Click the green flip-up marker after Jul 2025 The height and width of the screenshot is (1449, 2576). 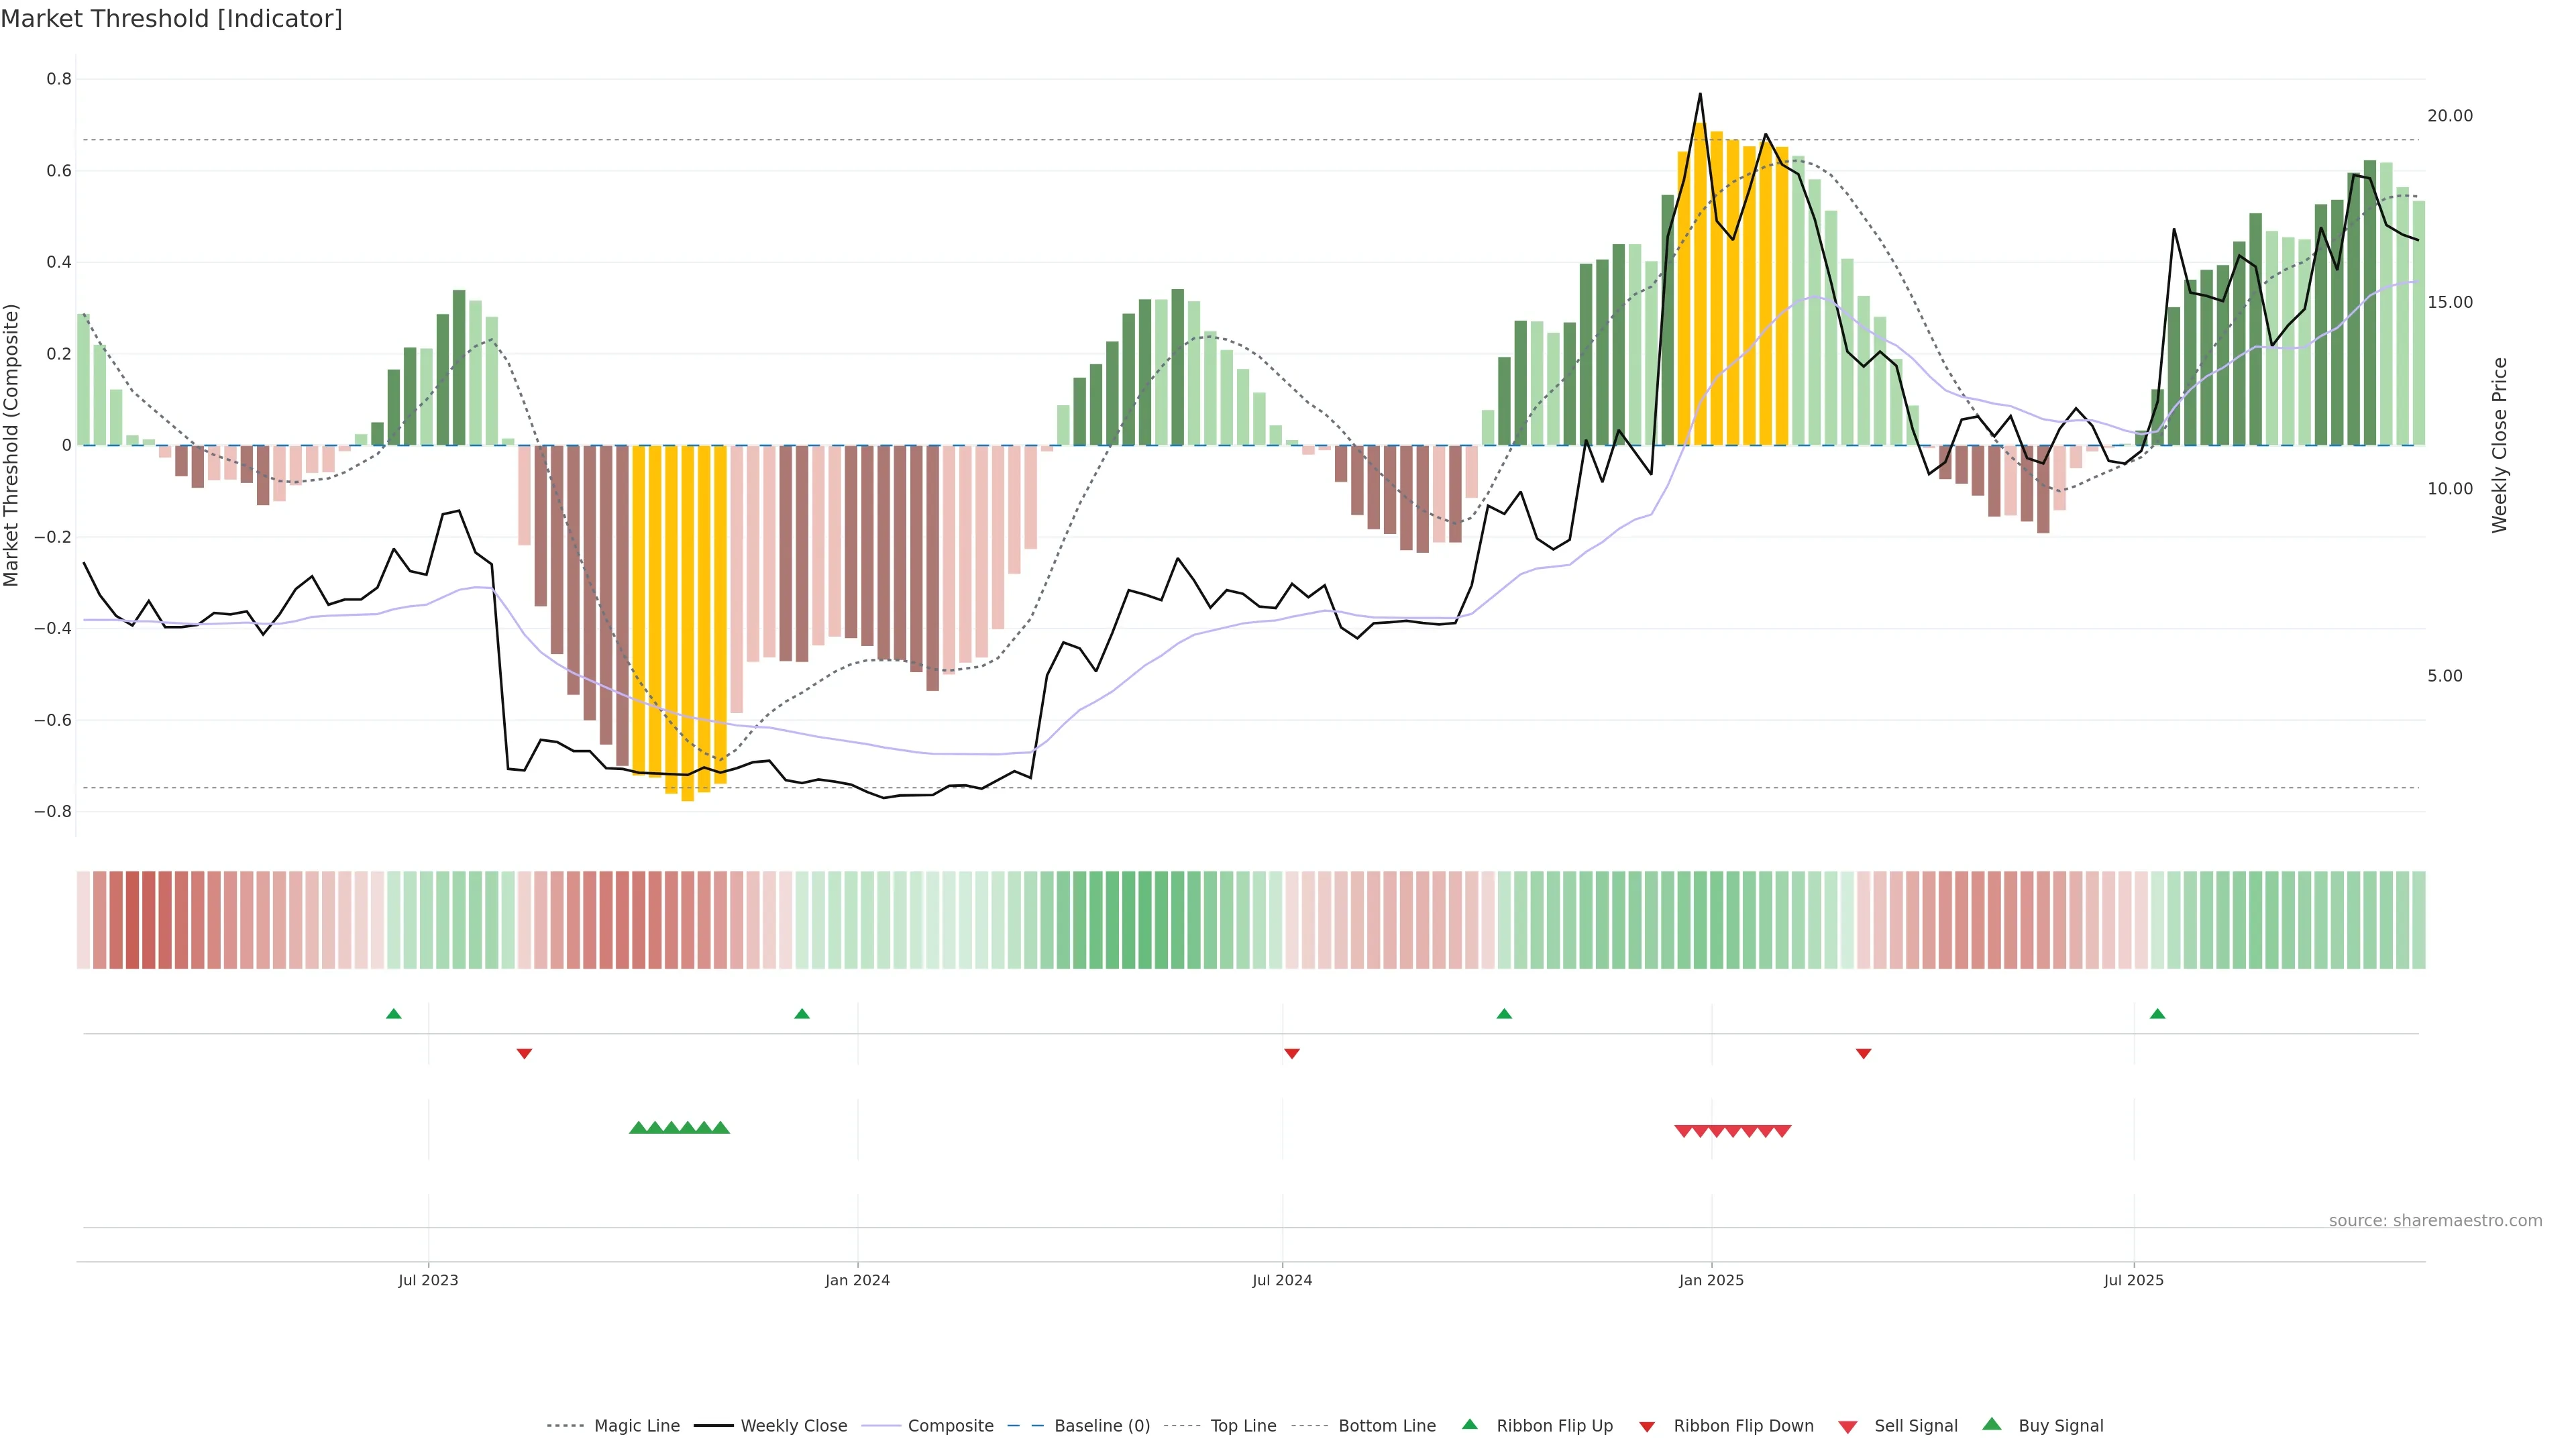(x=2157, y=1014)
